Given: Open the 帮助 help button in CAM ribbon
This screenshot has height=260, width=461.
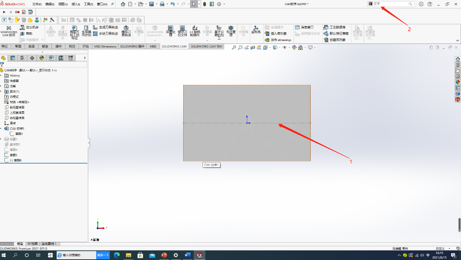Looking at the screenshot, I should point(26,33).
